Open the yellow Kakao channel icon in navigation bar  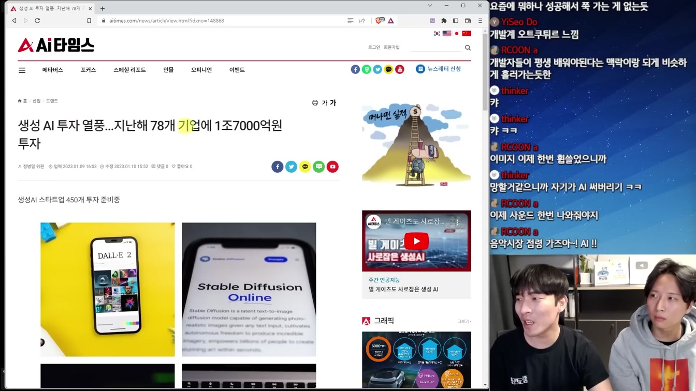[388, 69]
